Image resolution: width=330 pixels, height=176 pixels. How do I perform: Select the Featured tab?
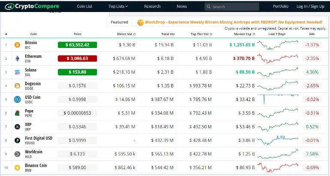click(x=119, y=22)
